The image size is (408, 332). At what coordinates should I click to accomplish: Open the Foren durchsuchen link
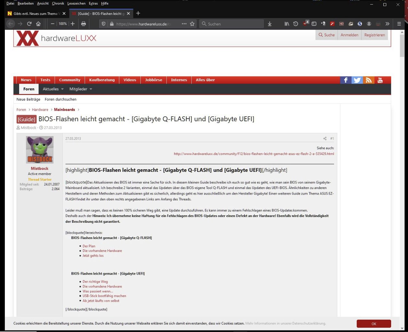tap(61, 99)
